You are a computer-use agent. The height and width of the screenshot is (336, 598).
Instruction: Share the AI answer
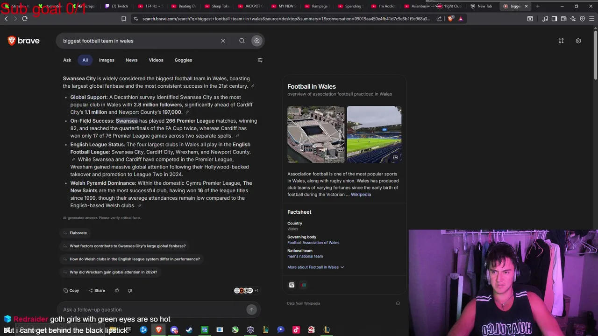click(97, 291)
